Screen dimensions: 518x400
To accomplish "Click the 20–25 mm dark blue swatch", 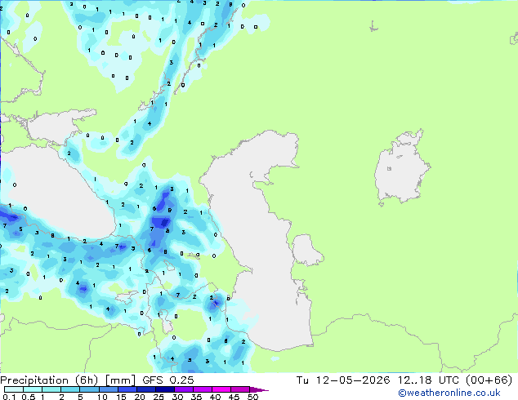I will tap(146, 389).
